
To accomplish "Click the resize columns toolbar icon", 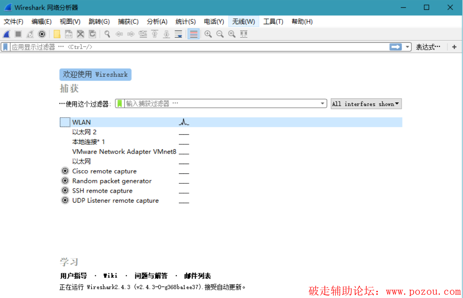I will (x=243, y=34).
